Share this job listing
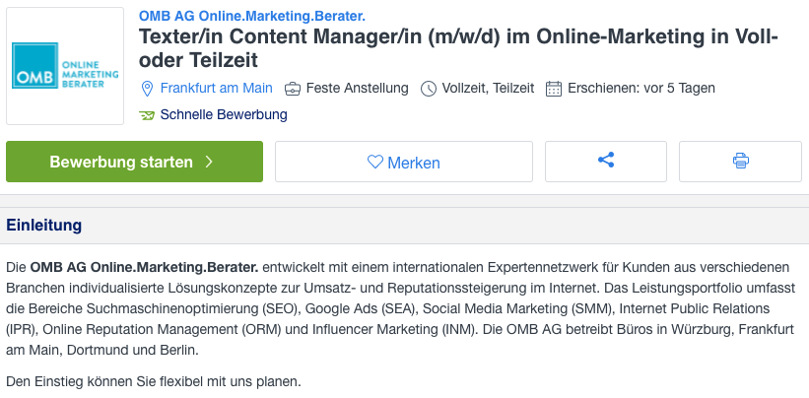Viewport: 809px width, 398px height. coord(606,161)
